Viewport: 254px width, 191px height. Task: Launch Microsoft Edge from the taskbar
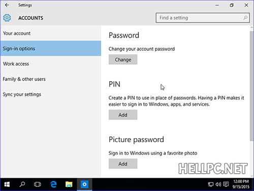pyautogui.click(x=53, y=184)
